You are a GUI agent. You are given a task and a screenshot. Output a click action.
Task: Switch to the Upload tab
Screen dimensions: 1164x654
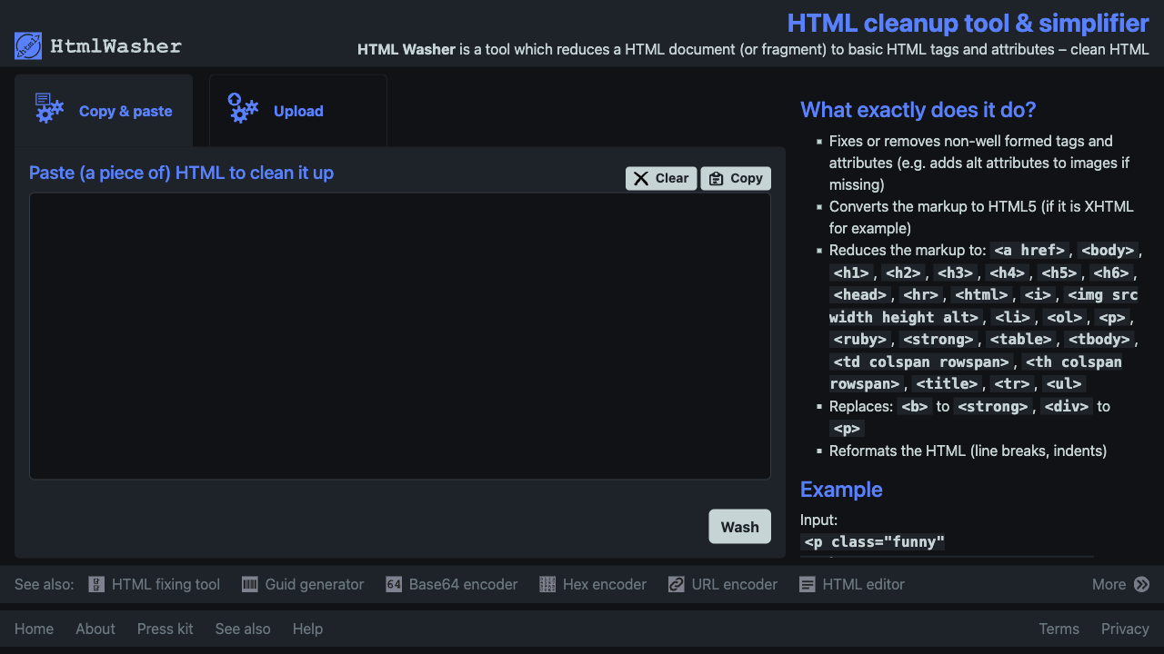[x=298, y=111]
